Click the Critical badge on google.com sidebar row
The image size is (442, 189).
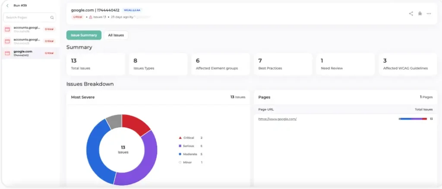click(x=49, y=53)
